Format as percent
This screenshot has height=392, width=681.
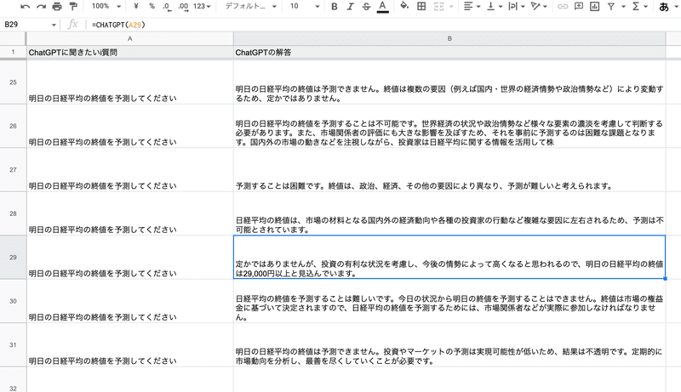152,7
